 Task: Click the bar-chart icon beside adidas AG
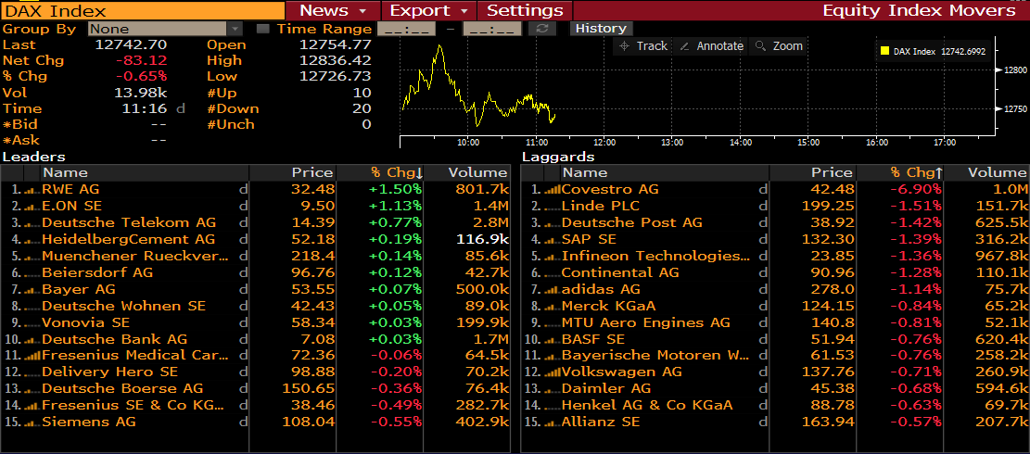pos(552,289)
